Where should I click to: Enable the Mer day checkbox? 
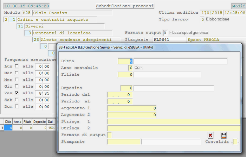17,80
